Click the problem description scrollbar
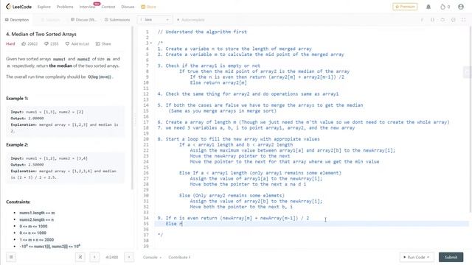 tap(132, 108)
